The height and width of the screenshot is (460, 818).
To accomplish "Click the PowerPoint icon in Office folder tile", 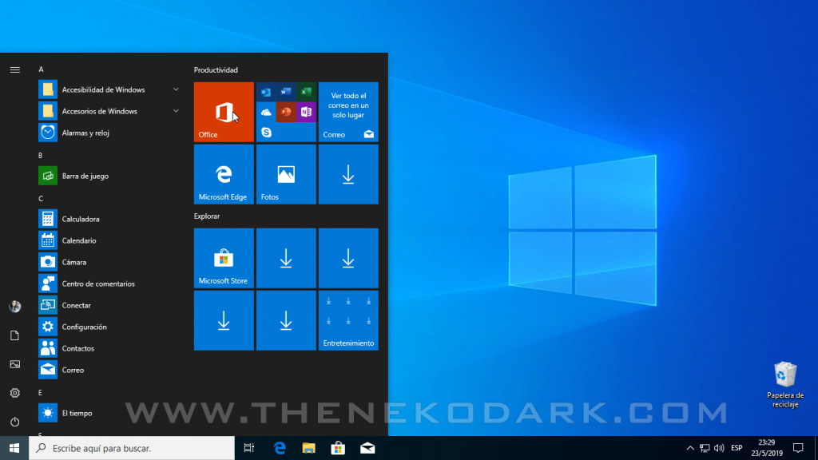I will tap(286, 112).
